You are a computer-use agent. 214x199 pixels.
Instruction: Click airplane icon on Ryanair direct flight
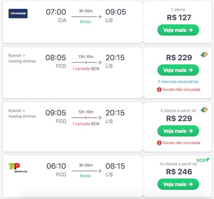pyautogui.click(x=100, y=17)
